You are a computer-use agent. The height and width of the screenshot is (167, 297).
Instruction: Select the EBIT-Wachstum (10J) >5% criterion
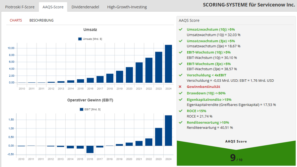coord(208,52)
